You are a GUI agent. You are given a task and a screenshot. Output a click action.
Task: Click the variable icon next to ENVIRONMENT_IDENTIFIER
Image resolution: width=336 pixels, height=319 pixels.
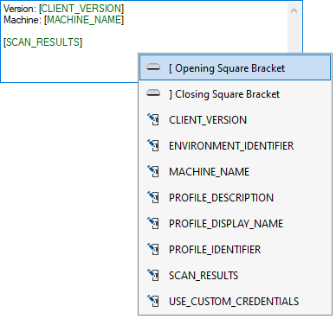pyautogui.click(x=153, y=145)
